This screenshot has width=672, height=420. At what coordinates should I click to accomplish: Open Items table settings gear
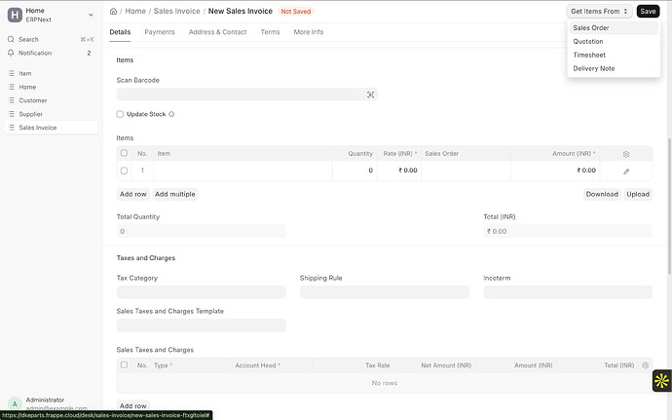626,154
